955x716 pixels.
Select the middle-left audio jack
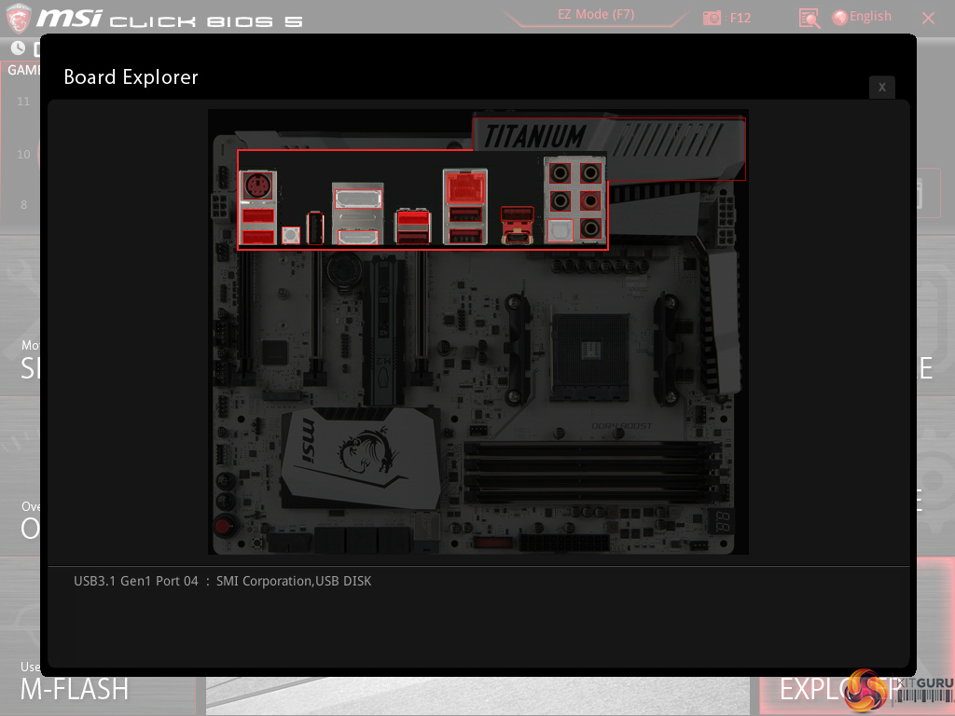coord(560,200)
